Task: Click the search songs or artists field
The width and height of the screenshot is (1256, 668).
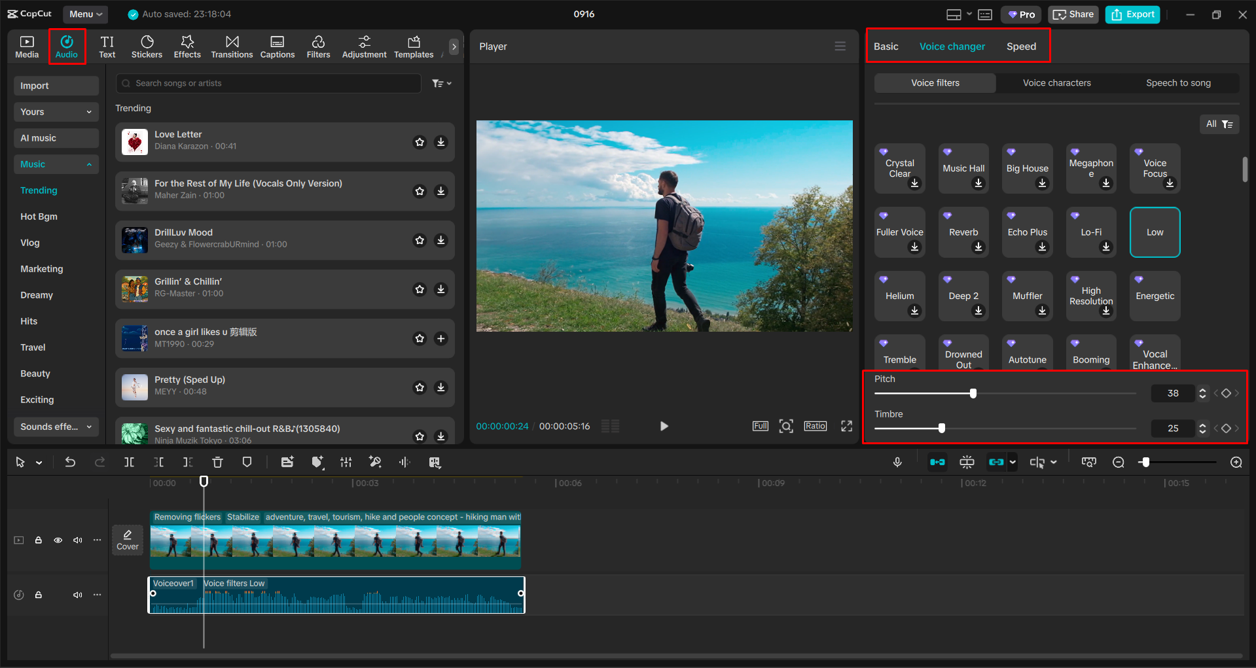Action: pyautogui.click(x=268, y=83)
